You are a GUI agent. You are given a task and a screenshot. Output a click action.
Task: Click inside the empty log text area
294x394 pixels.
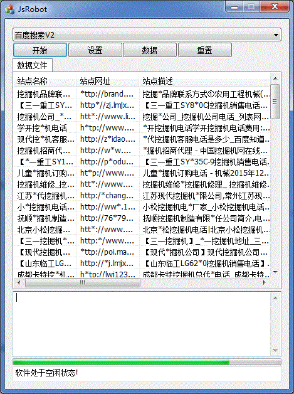142,324
